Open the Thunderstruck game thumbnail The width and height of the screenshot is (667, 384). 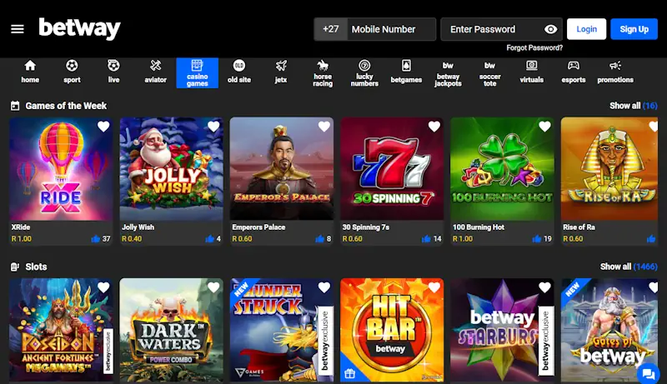[x=282, y=330]
